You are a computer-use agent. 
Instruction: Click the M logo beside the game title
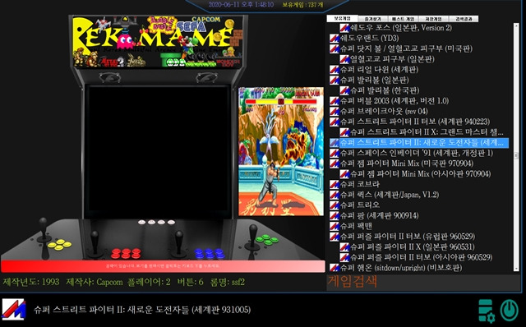coord(14,309)
